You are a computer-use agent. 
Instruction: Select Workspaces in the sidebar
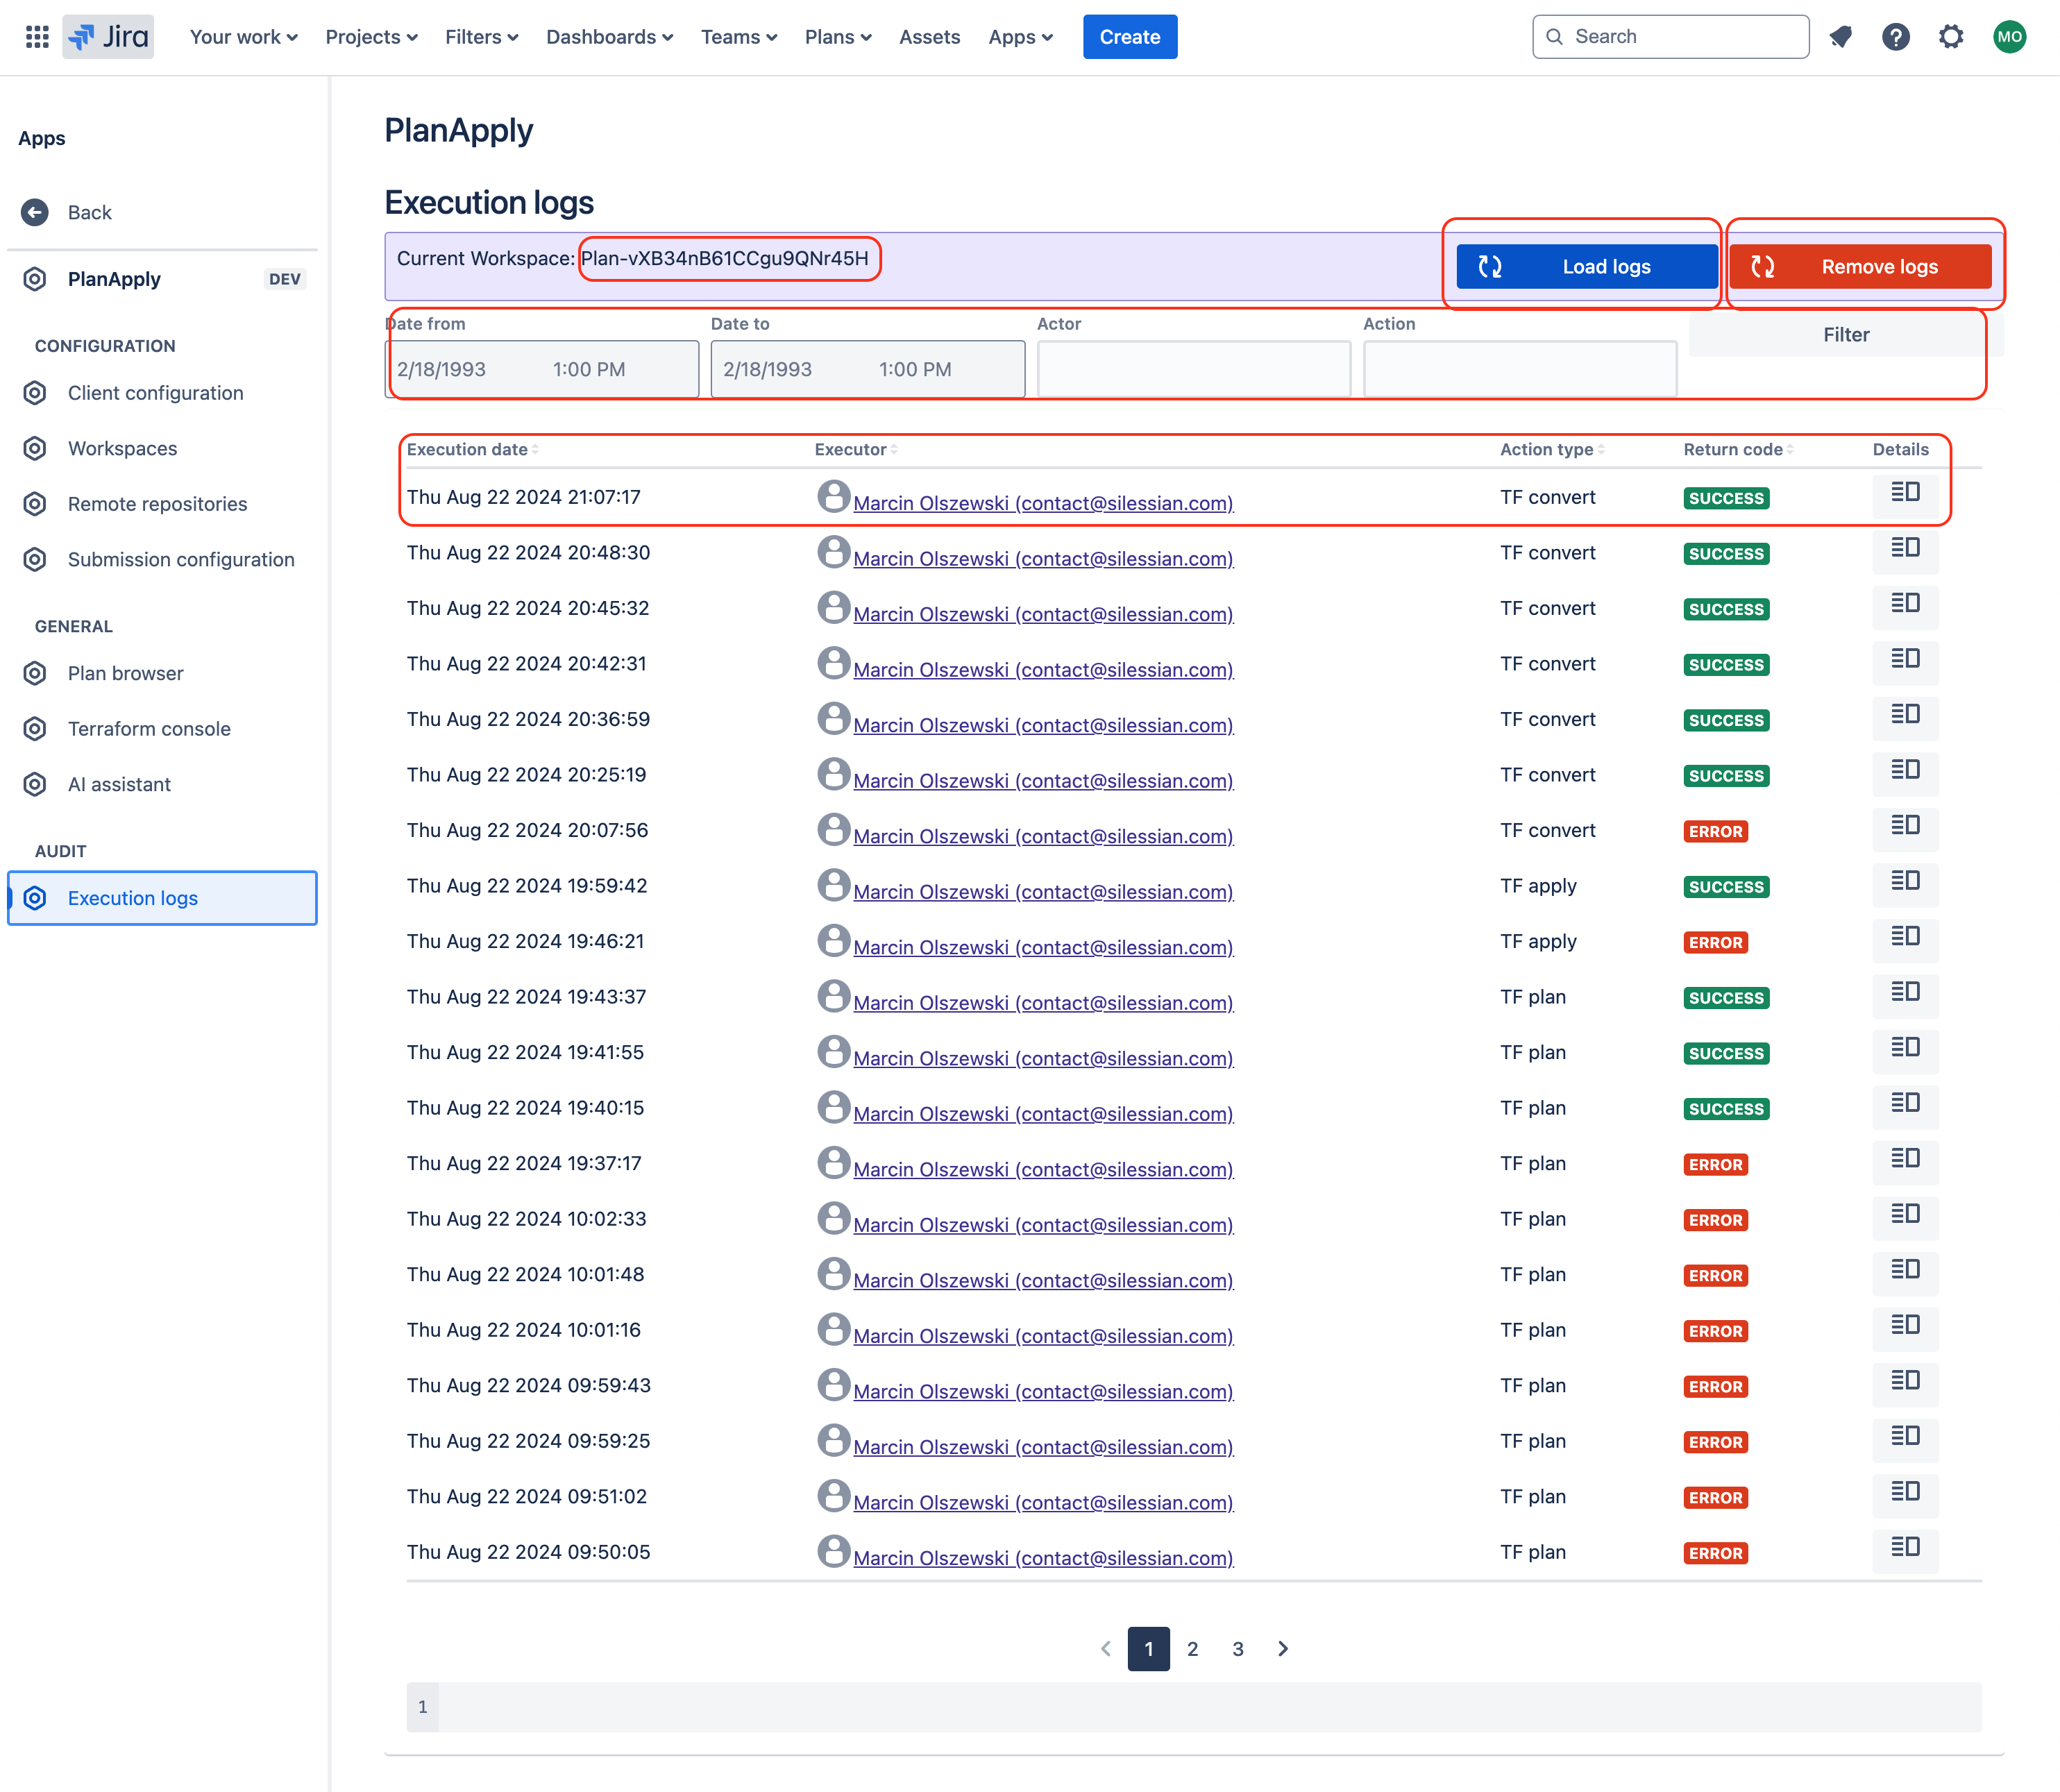pyautogui.click(x=122, y=449)
